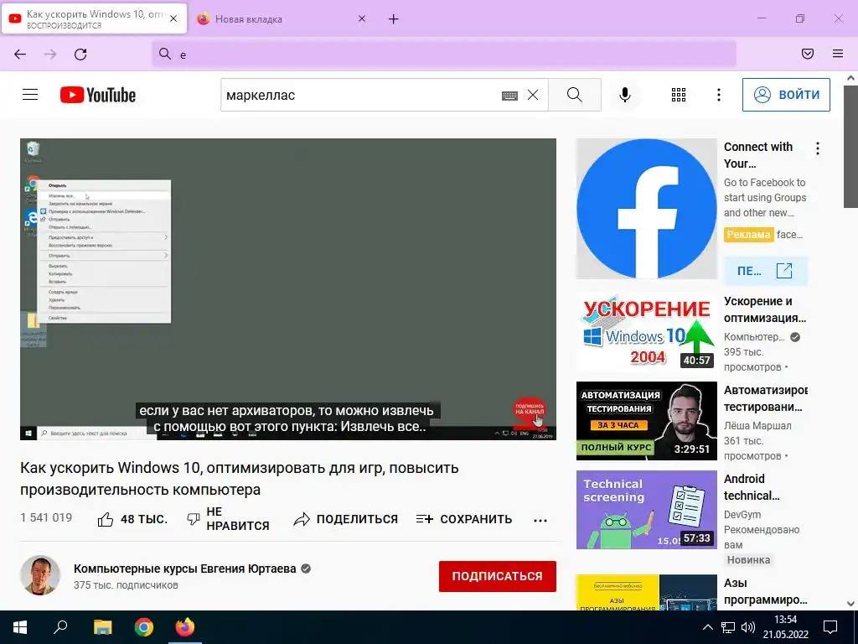Save the video with СОХРАНИТЬ
The image size is (858, 644).
click(x=464, y=518)
